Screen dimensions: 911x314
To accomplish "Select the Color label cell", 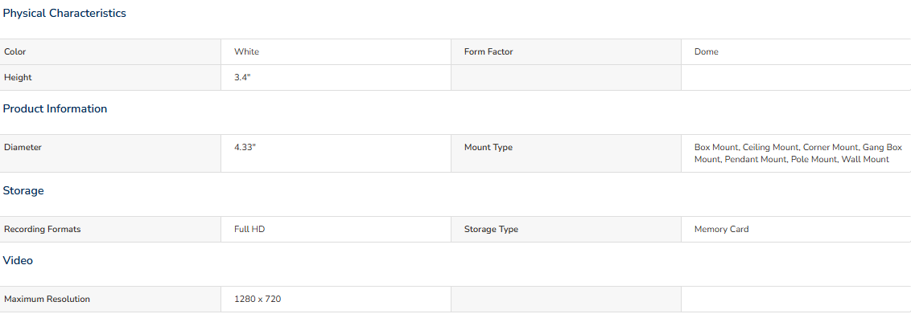I will point(110,51).
